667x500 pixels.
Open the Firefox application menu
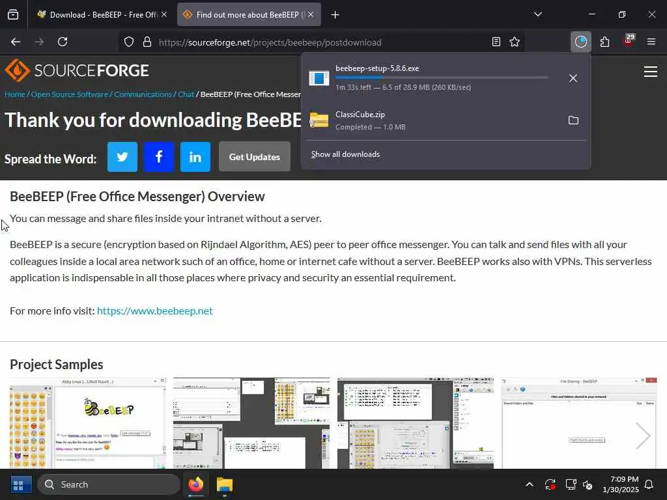point(651,42)
